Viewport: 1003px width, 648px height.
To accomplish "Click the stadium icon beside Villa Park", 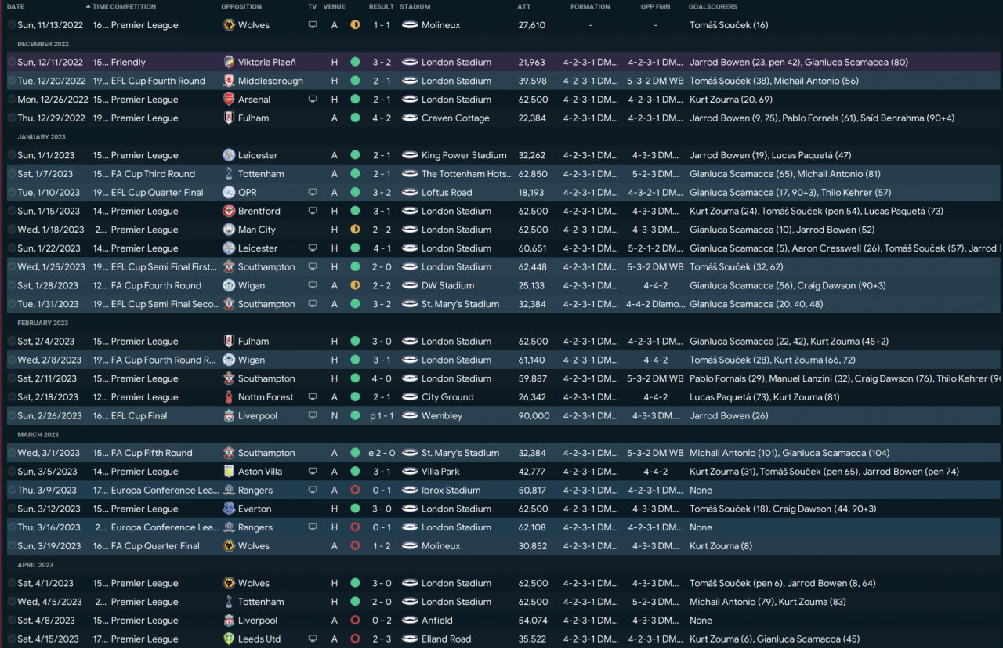I will pos(409,472).
